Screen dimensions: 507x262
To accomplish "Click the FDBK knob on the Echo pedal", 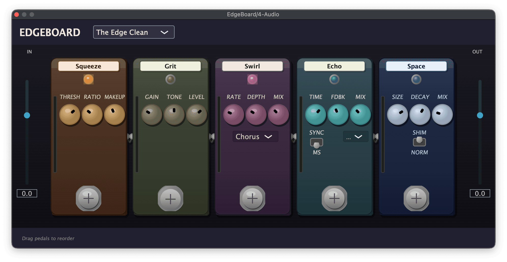I will point(338,115).
